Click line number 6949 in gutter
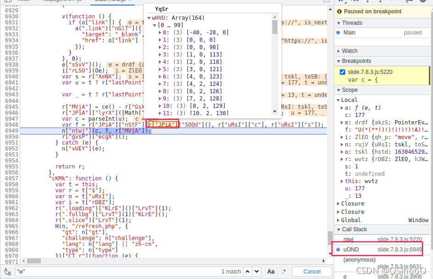Screen dimensions: 433x279 click(x=11, y=131)
